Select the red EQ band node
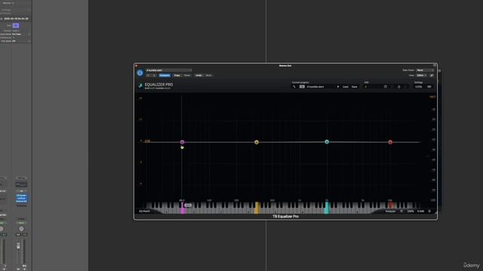483x271 pixels. coord(390,142)
